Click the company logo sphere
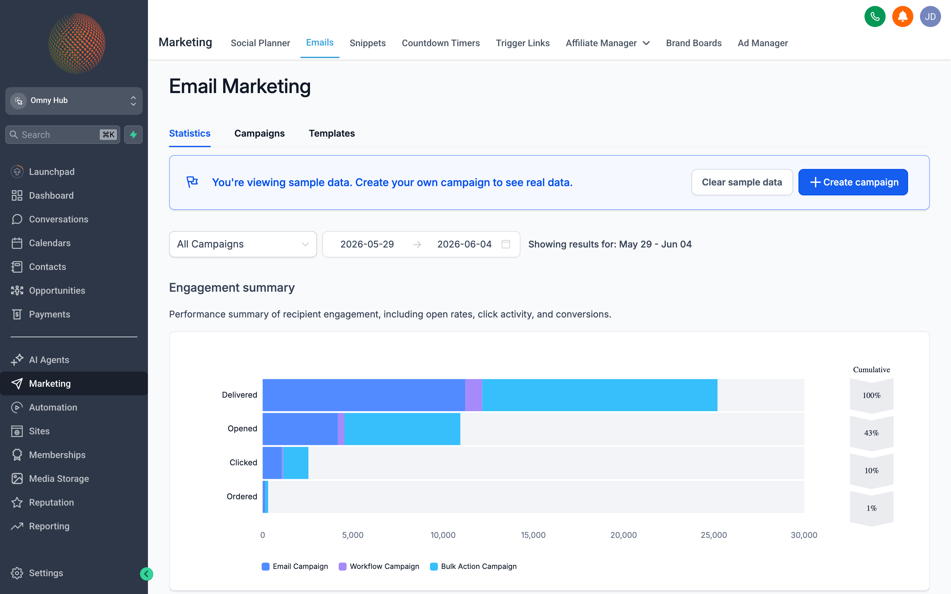 point(77,43)
